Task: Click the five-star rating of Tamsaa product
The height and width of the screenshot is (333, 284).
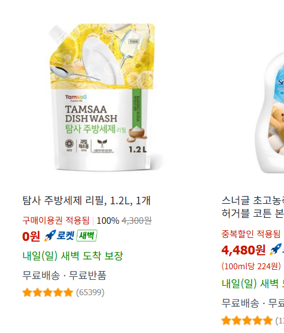Action: [x=48, y=292]
